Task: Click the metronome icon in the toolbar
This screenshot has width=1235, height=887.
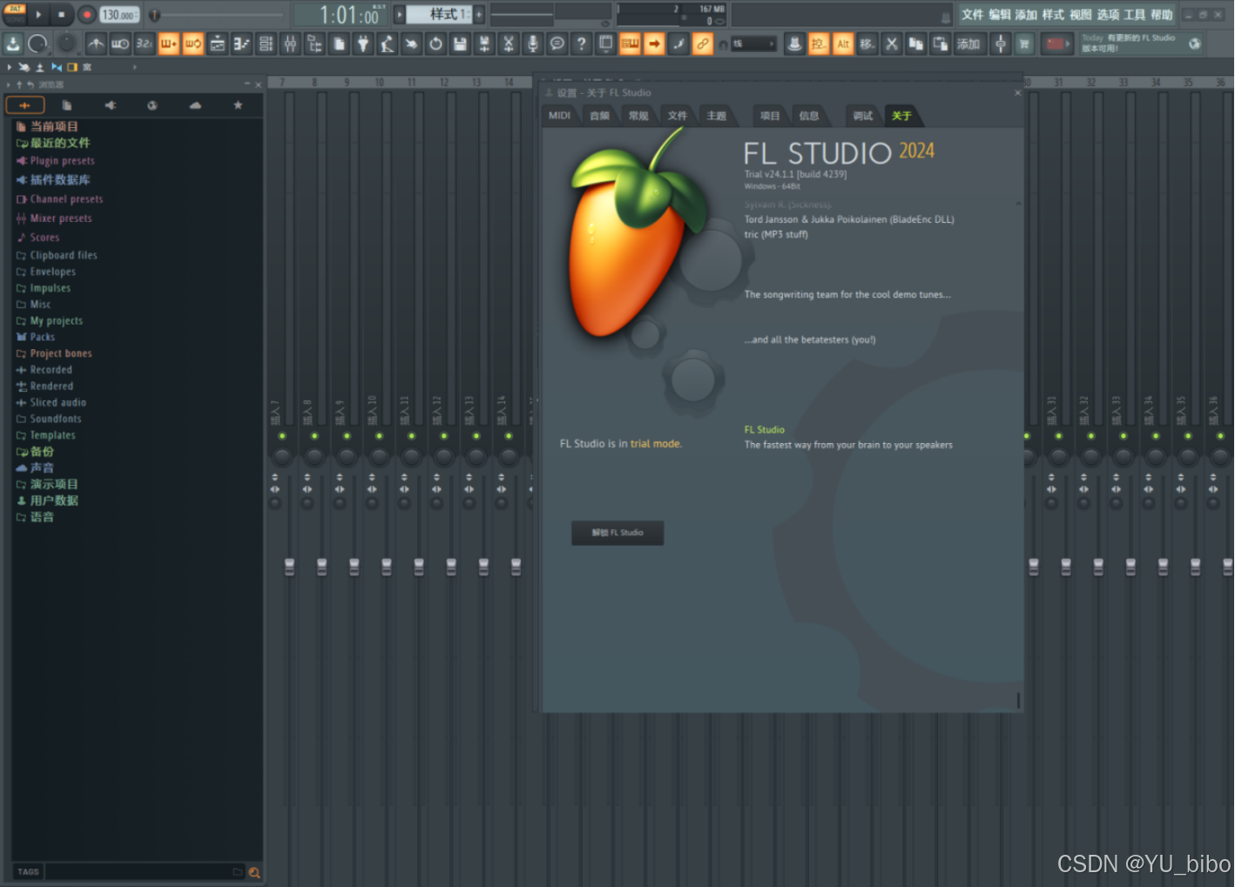Action: coord(96,44)
